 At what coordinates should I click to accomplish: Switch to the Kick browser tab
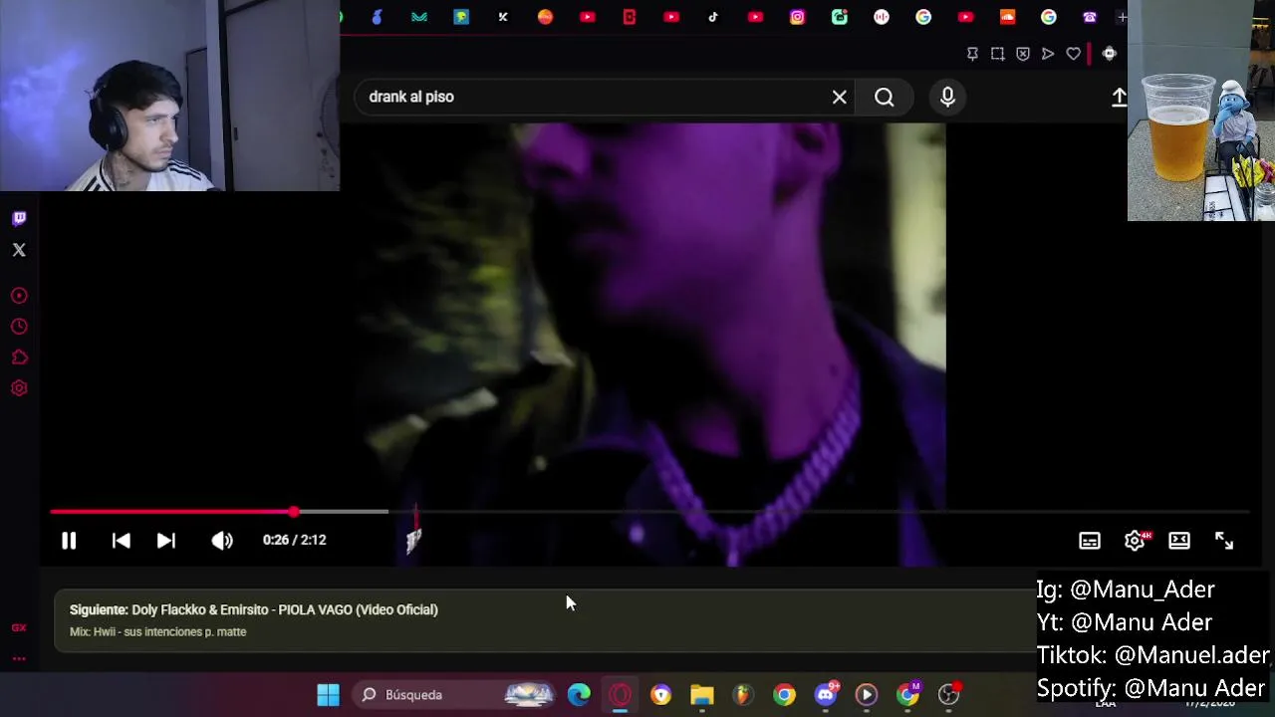(503, 17)
